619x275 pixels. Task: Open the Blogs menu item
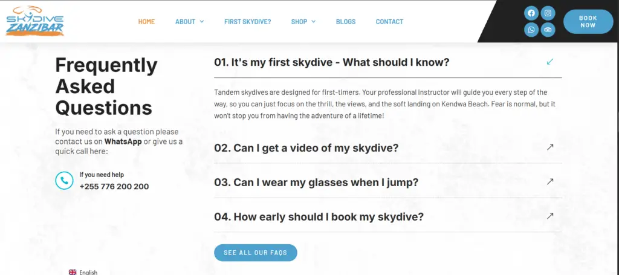point(346,22)
